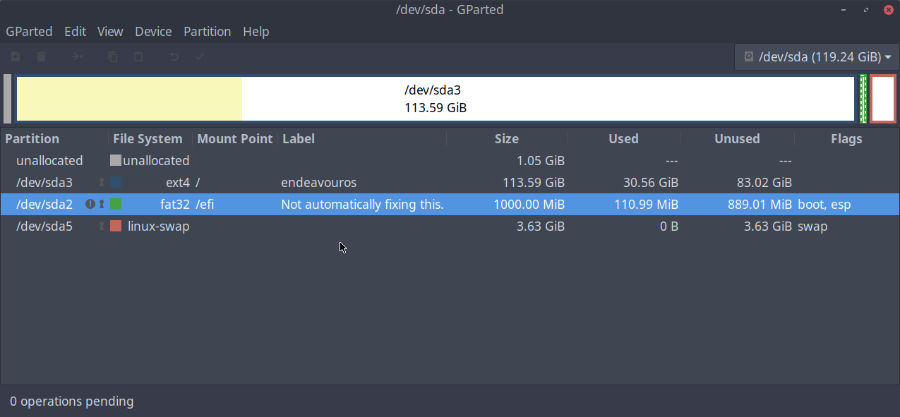The height and width of the screenshot is (417, 900).
Task: Click the File System column header
Action: [x=148, y=139]
